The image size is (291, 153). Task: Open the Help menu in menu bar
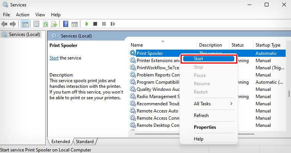(x=56, y=14)
